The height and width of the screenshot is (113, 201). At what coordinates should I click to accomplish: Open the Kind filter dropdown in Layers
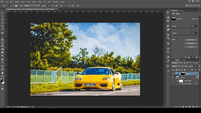pos(177,63)
